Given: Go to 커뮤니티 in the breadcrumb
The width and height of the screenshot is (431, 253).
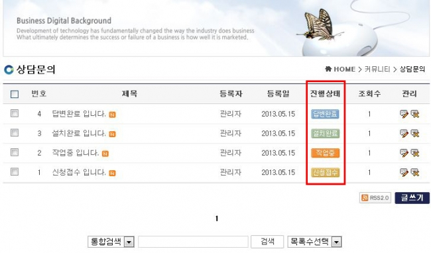Looking at the screenshot, I should [x=377, y=69].
